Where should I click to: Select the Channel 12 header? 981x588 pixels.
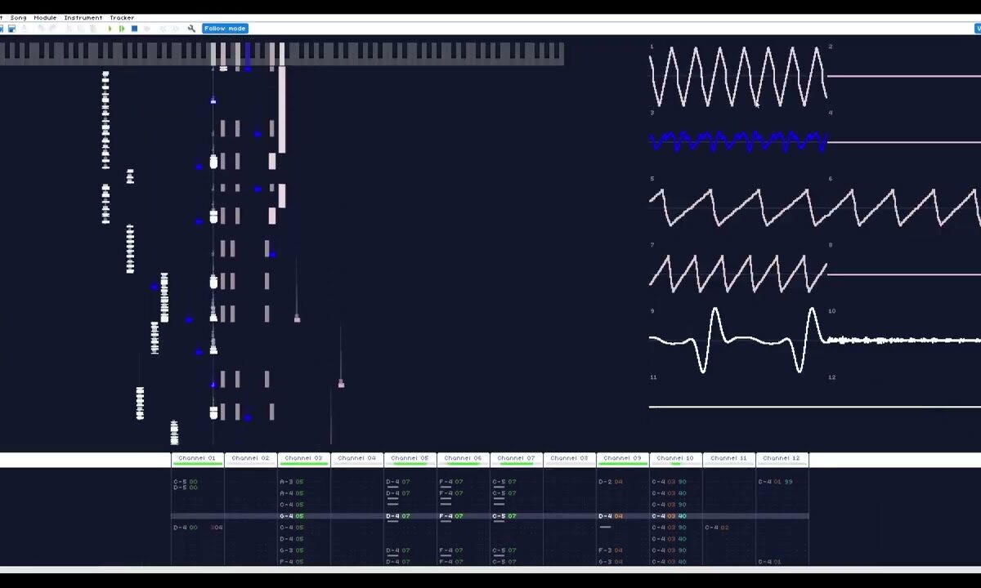tap(782, 458)
